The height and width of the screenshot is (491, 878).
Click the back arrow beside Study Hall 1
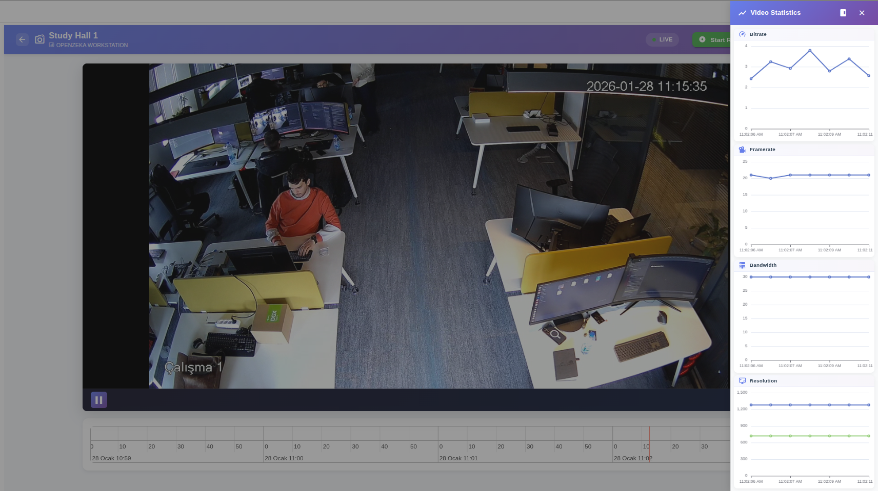pos(22,39)
